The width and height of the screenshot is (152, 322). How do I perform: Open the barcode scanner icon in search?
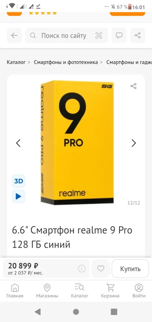99,35
